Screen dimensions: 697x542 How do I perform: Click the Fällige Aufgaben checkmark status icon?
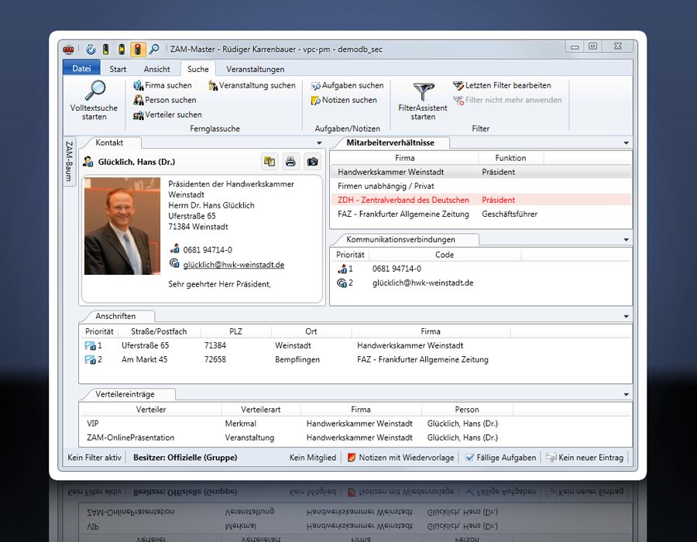pos(469,457)
